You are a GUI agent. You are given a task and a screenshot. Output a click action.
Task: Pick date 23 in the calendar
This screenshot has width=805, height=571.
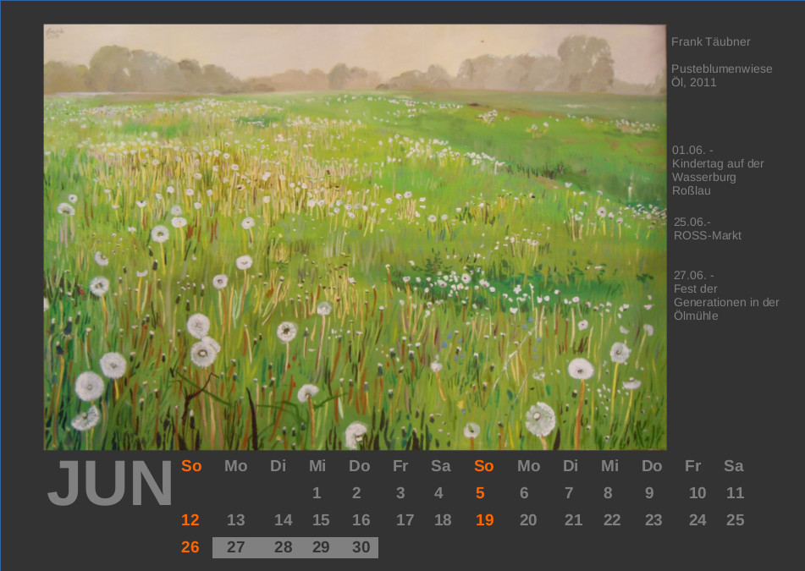653,520
